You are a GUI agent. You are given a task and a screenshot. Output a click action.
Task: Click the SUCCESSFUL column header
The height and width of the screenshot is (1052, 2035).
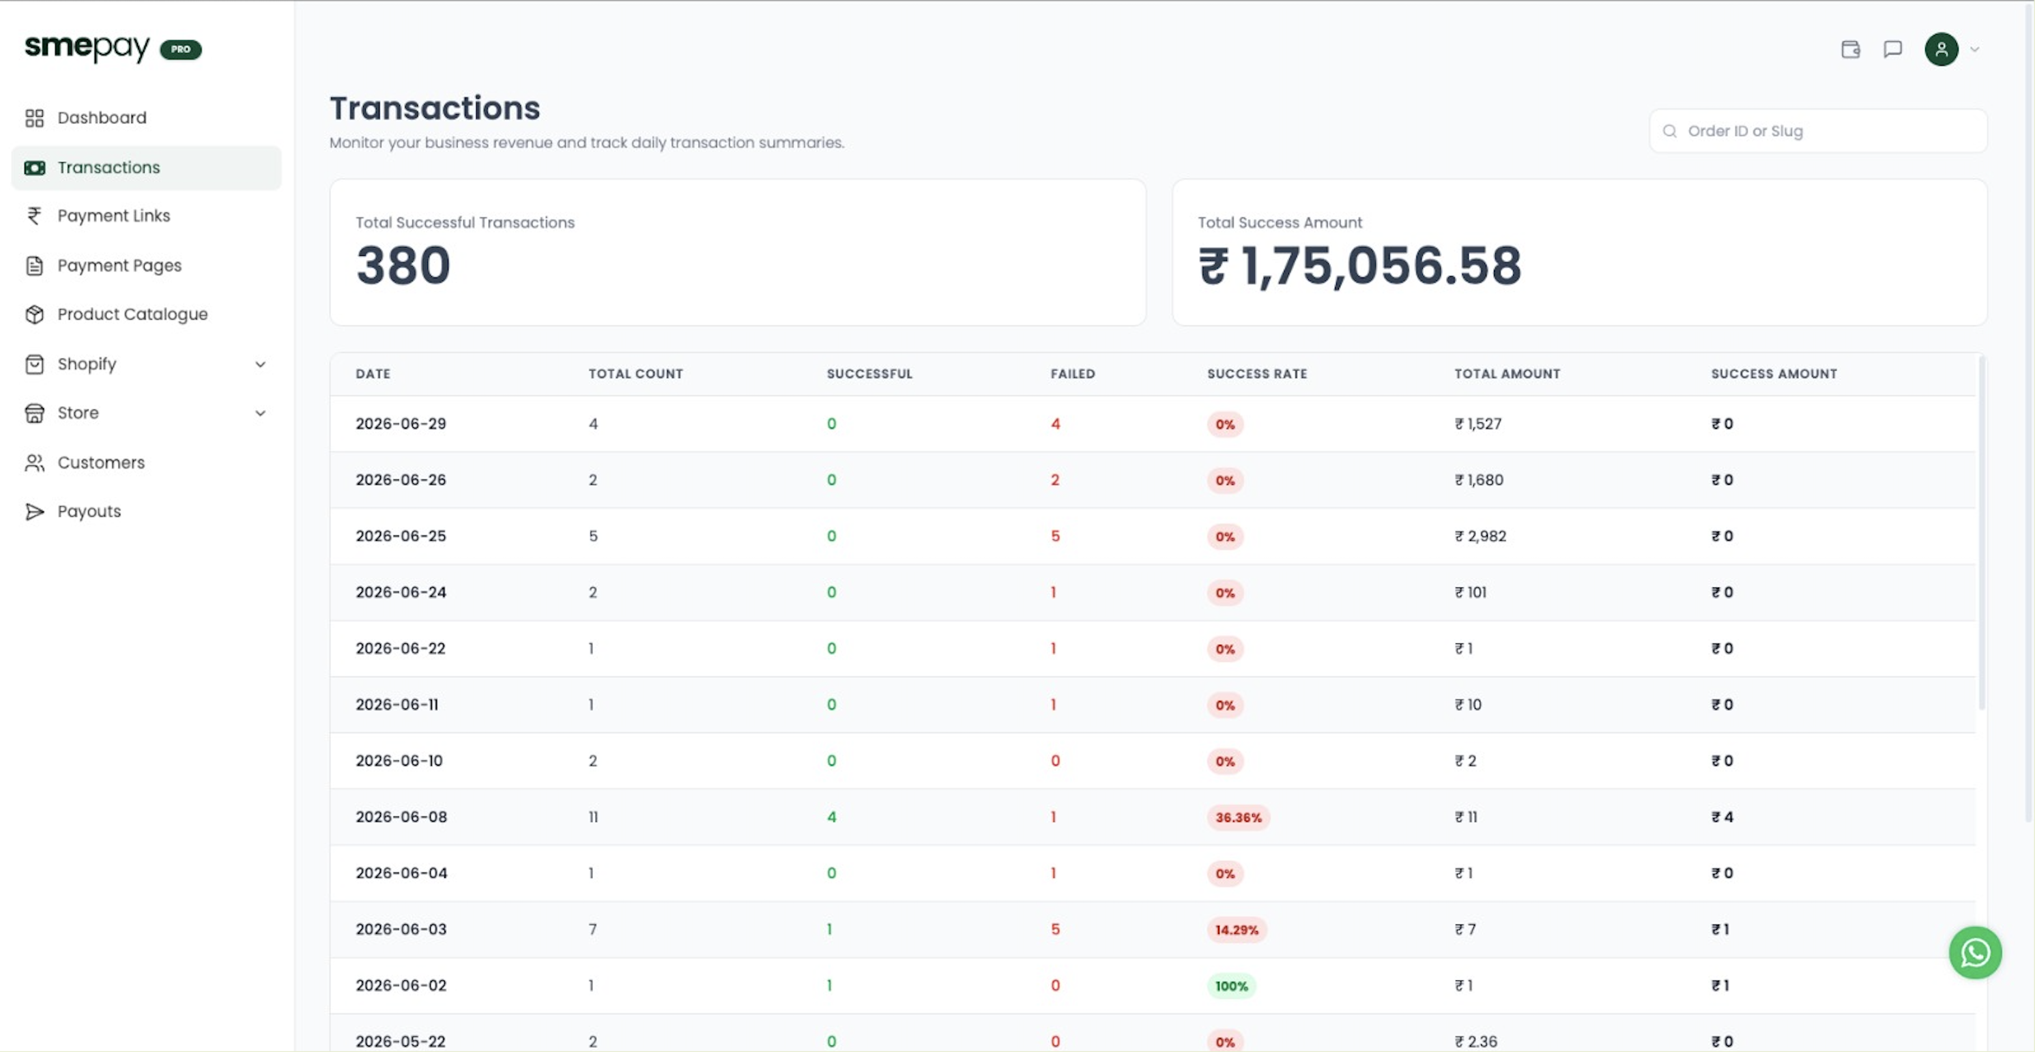(869, 374)
